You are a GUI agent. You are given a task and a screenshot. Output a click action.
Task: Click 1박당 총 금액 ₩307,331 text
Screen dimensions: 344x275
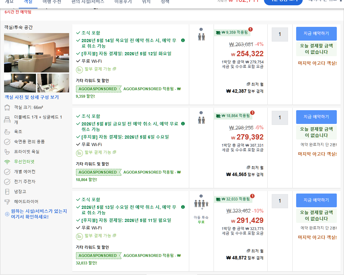tap(243, 145)
